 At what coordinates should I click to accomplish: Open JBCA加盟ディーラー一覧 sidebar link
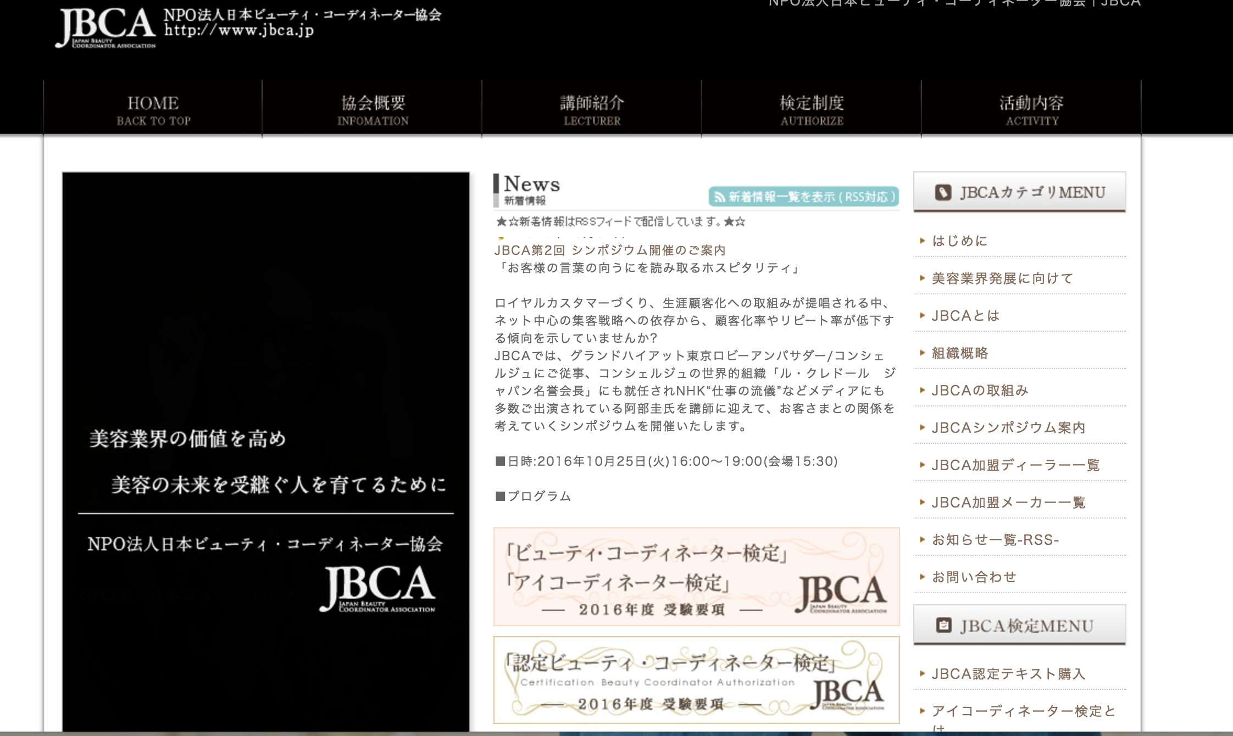pos(1015,465)
